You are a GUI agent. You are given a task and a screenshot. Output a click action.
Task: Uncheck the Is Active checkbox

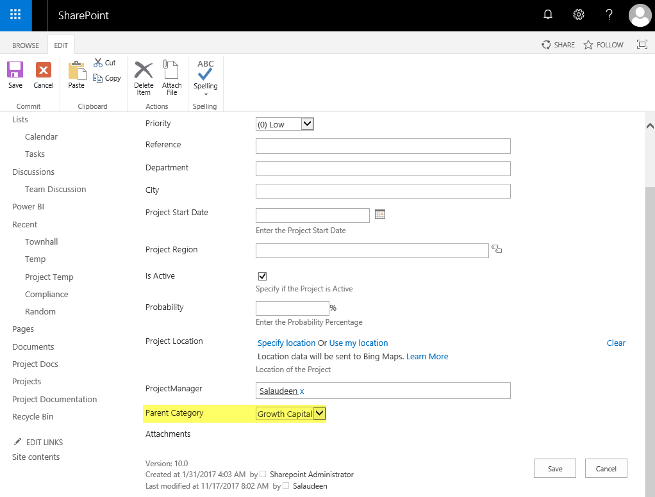tap(262, 276)
